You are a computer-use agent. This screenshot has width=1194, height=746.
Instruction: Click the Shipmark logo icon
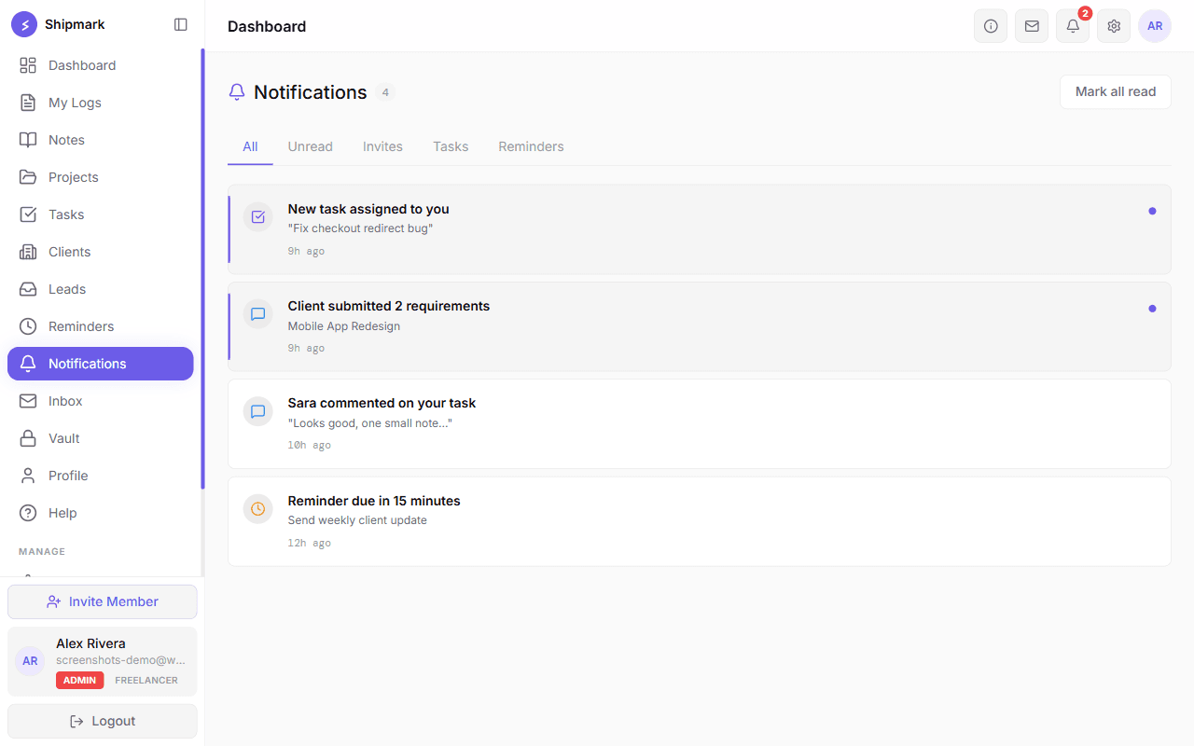tap(24, 24)
